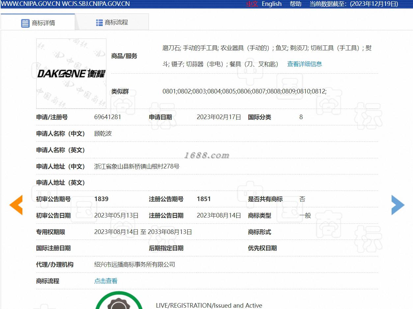Select international class value 8
The width and height of the screenshot is (413, 309).
(301, 117)
